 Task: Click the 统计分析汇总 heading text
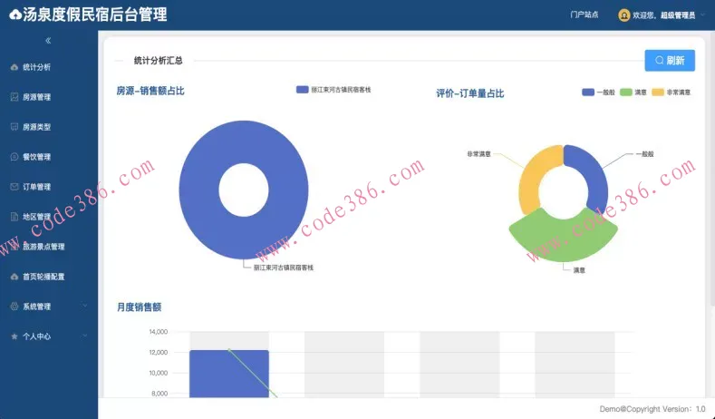pos(158,61)
